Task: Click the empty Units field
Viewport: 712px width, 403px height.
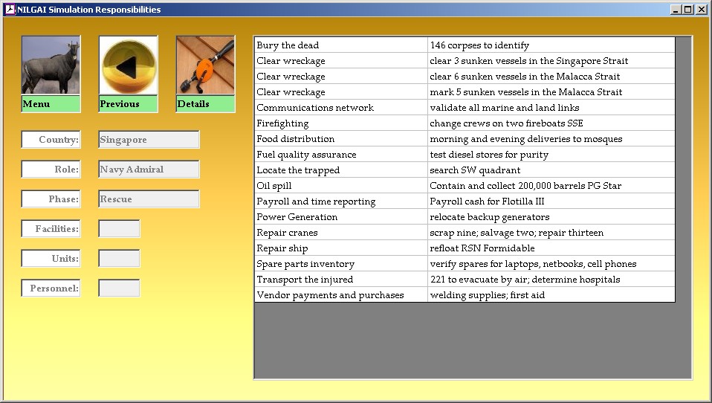Action: [x=119, y=259]
